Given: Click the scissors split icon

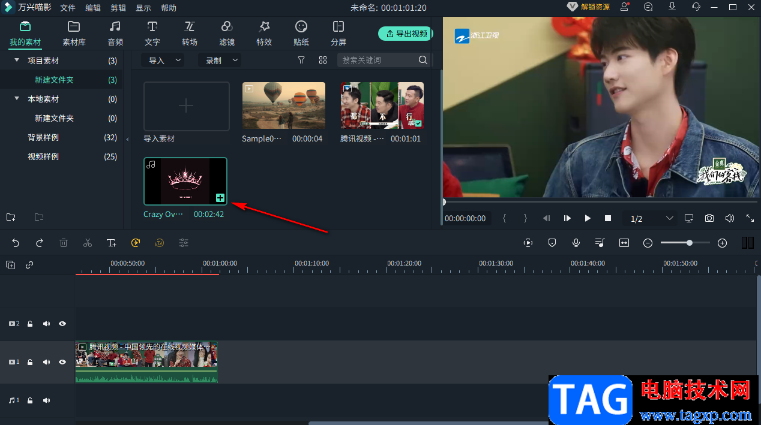Looking at the screenshot, I should (x=88, y=243).
